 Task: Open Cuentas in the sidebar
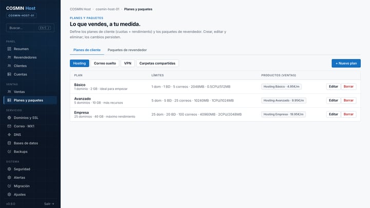click(x=30, y=74)
